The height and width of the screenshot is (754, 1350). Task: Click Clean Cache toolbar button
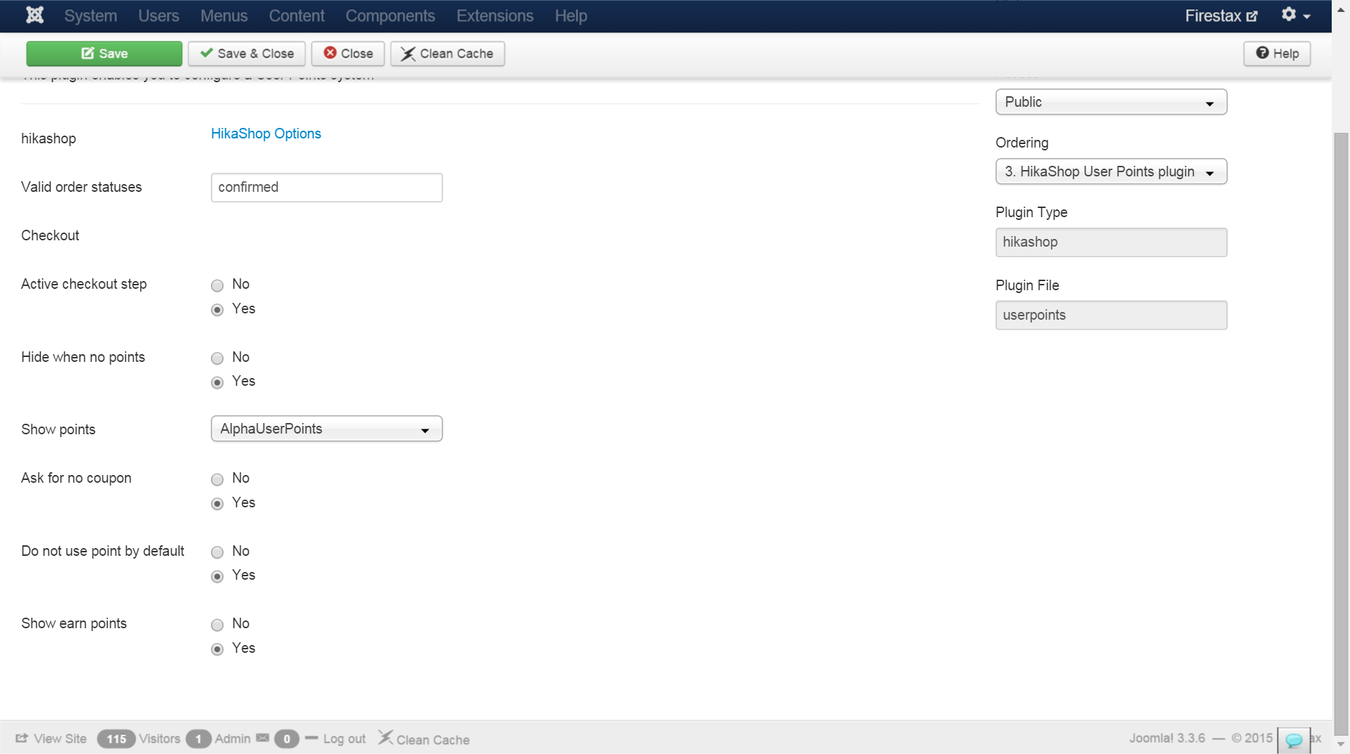[x=447, y=53]
